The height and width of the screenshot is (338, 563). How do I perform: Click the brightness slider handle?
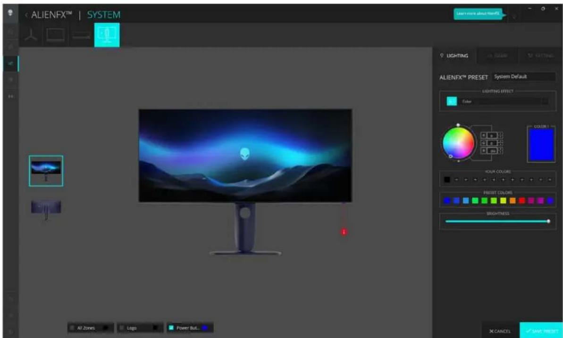548,222
